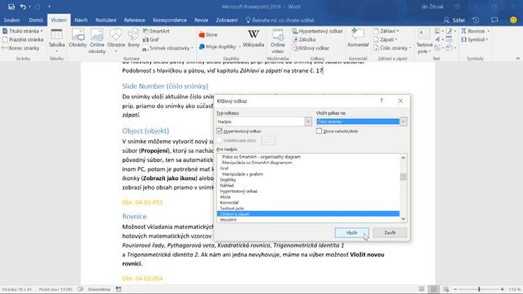Open the Obrazce shapes gallery
Viewport: 523px width, 294px height.
pos(116,41)
